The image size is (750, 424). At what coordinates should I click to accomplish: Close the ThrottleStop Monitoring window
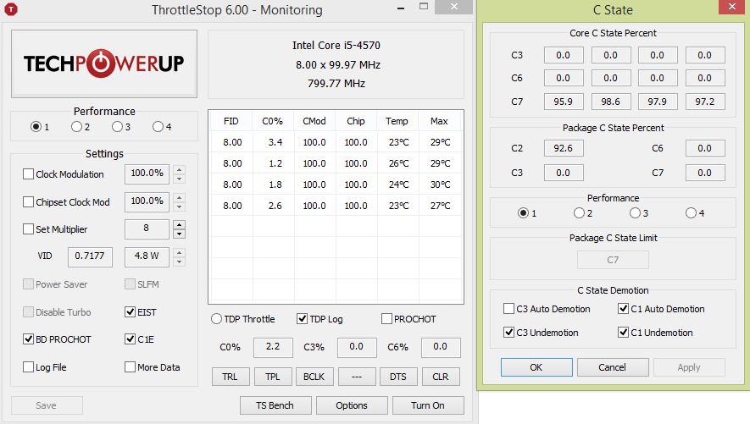click(x=454, y=7)
